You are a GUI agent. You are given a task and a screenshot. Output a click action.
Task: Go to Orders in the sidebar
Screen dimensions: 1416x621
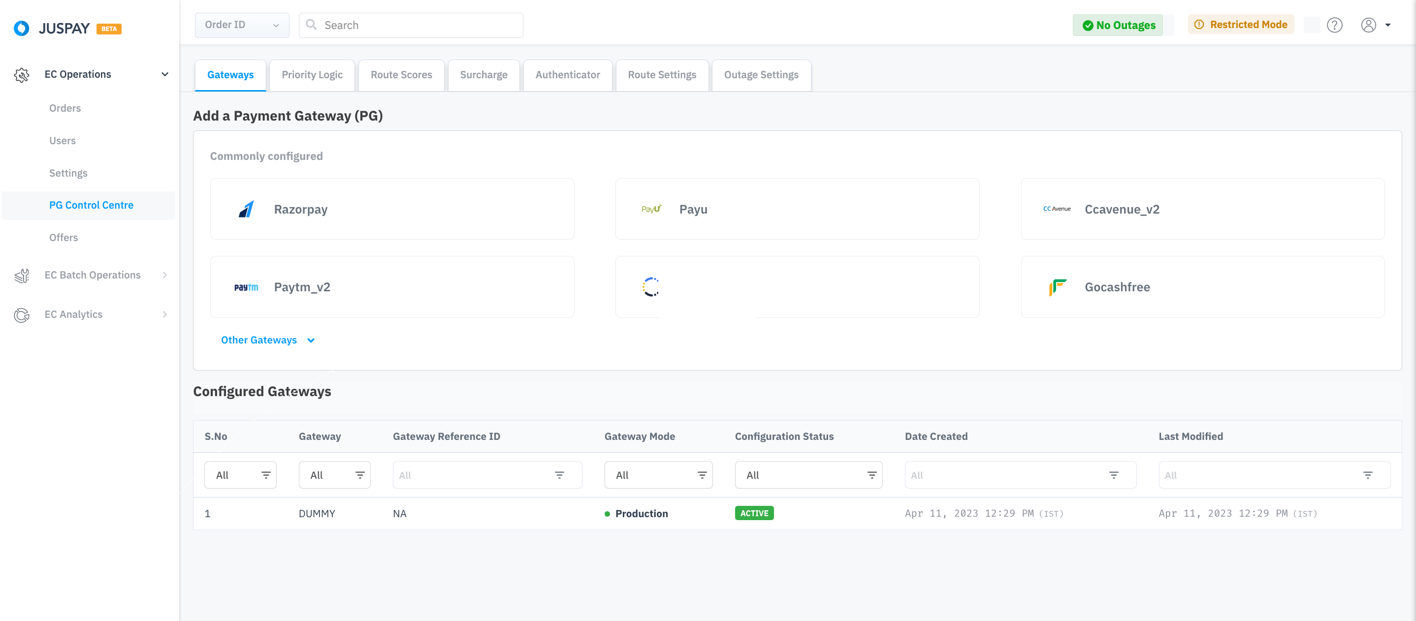65,108
